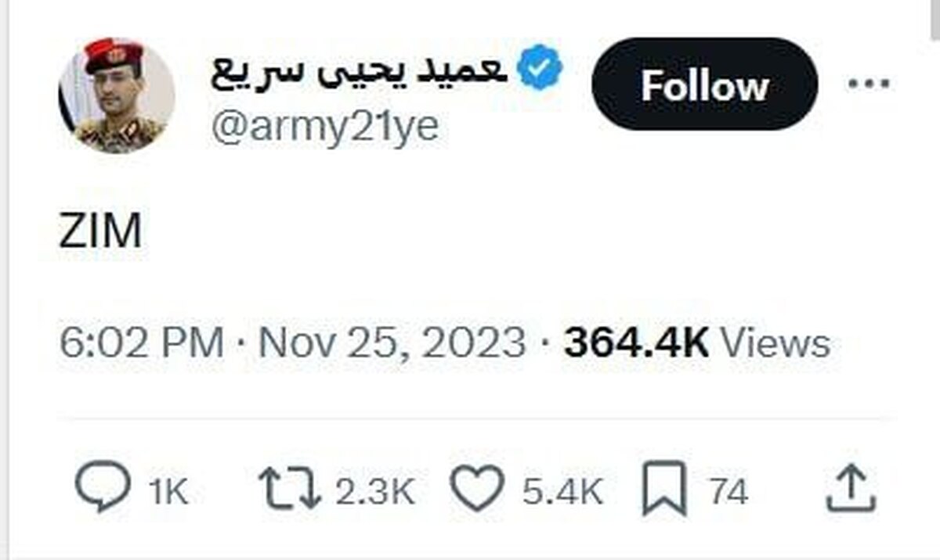Image resolution: width=940 pixels, height=560 pixels.
Task: Click the blue verified checkmark badge
Action: (x=541, y=72)
